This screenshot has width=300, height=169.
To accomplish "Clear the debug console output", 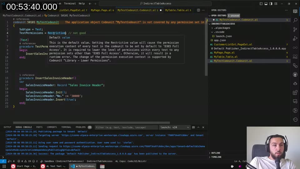I will click(x=193, y=127).
